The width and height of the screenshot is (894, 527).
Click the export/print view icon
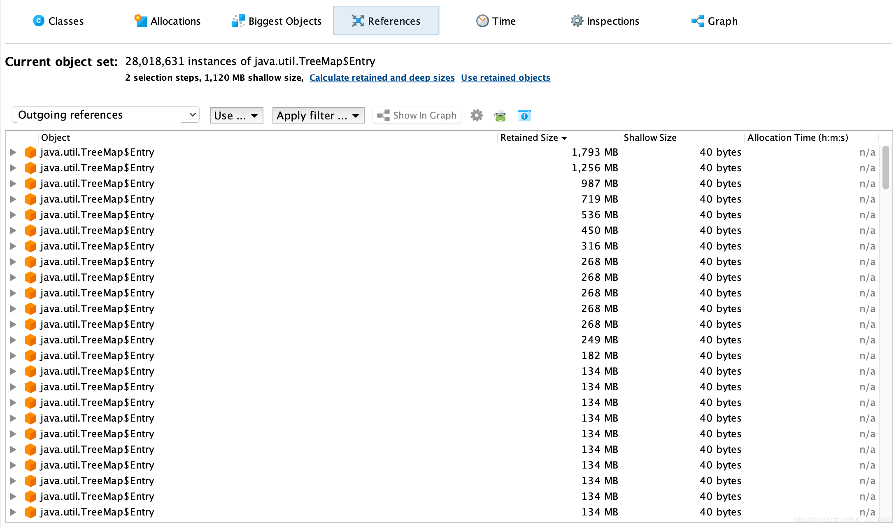point(500,116)
